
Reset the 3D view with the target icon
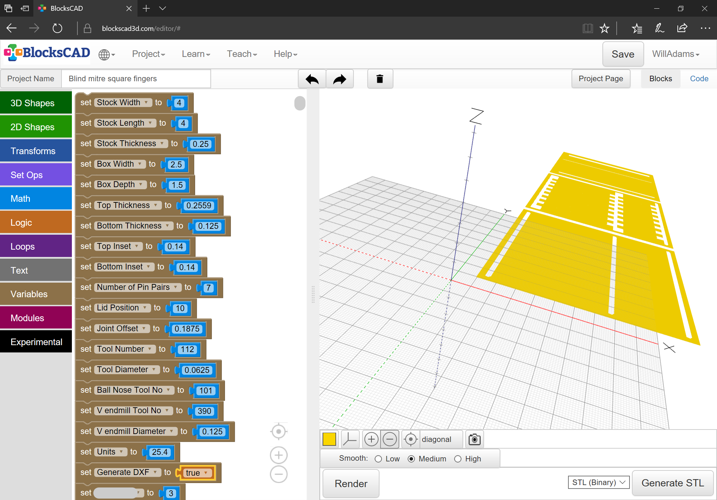[411, 439]
